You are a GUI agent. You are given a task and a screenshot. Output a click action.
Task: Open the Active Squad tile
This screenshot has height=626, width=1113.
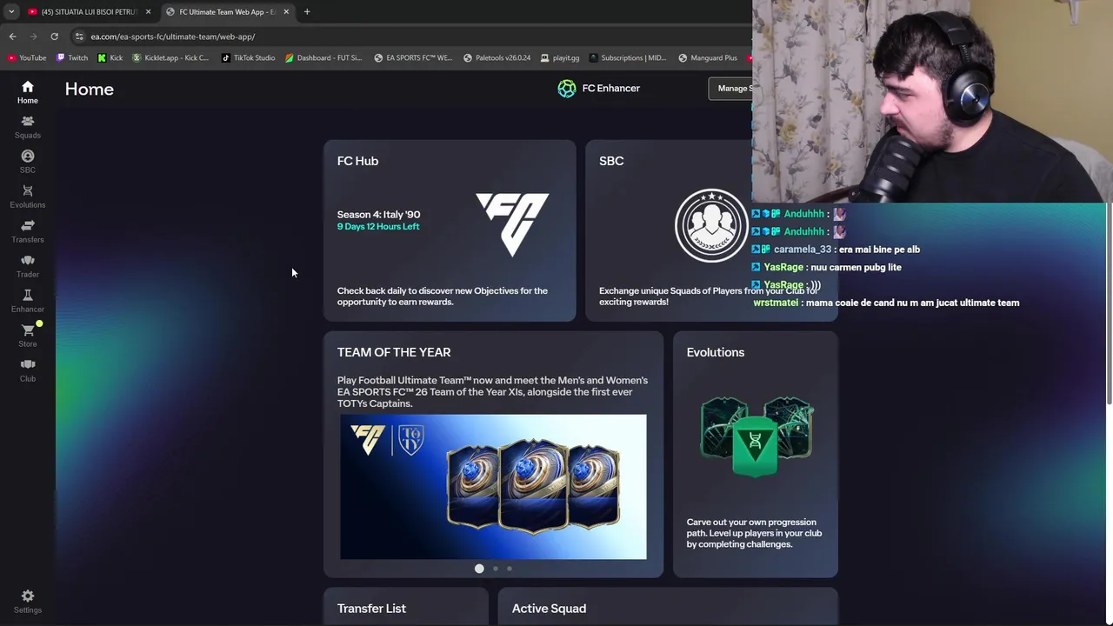668,607
